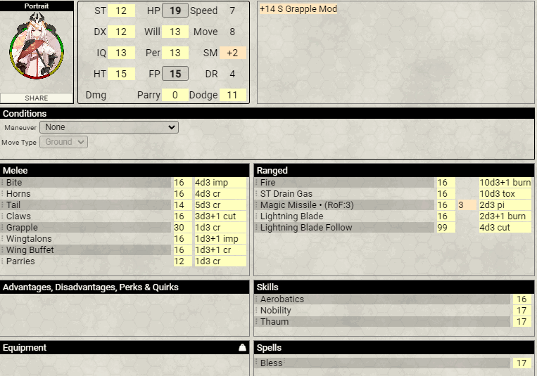
Task: Click the SM value +2
Action: tap(232, 53)
